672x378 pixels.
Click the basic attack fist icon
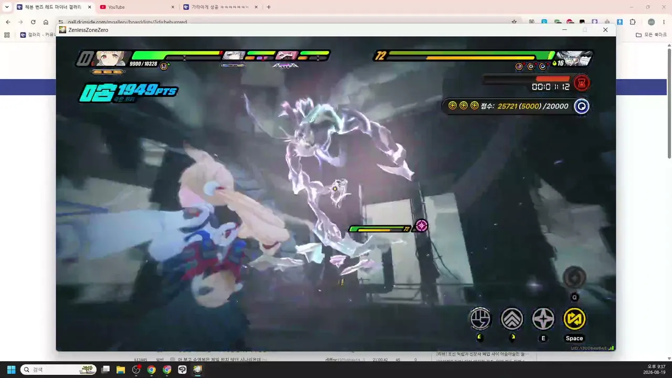[480, 318]
